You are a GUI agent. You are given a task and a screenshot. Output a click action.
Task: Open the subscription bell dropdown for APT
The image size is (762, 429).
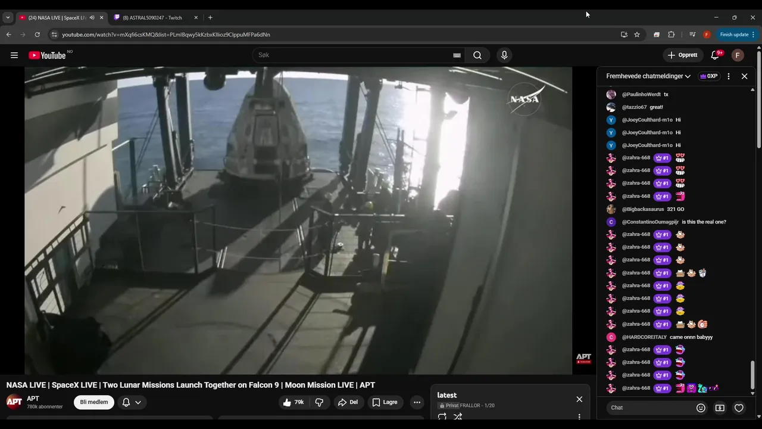pos(132,402)
